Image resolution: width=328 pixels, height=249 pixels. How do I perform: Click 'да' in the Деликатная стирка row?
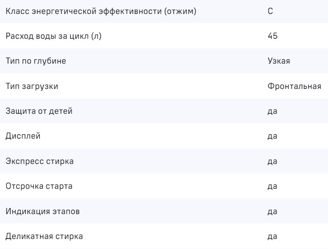[273, 237]
